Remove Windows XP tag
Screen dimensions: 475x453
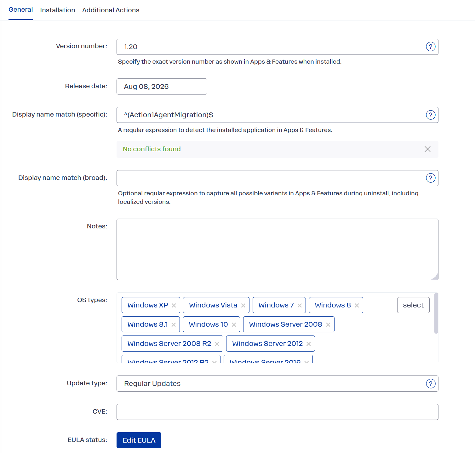174,305
